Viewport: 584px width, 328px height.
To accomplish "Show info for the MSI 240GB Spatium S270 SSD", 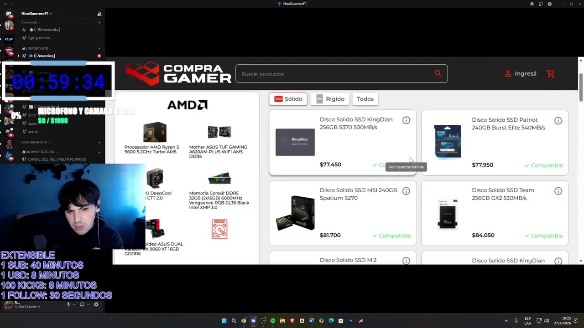I will [x=406, y=191].
